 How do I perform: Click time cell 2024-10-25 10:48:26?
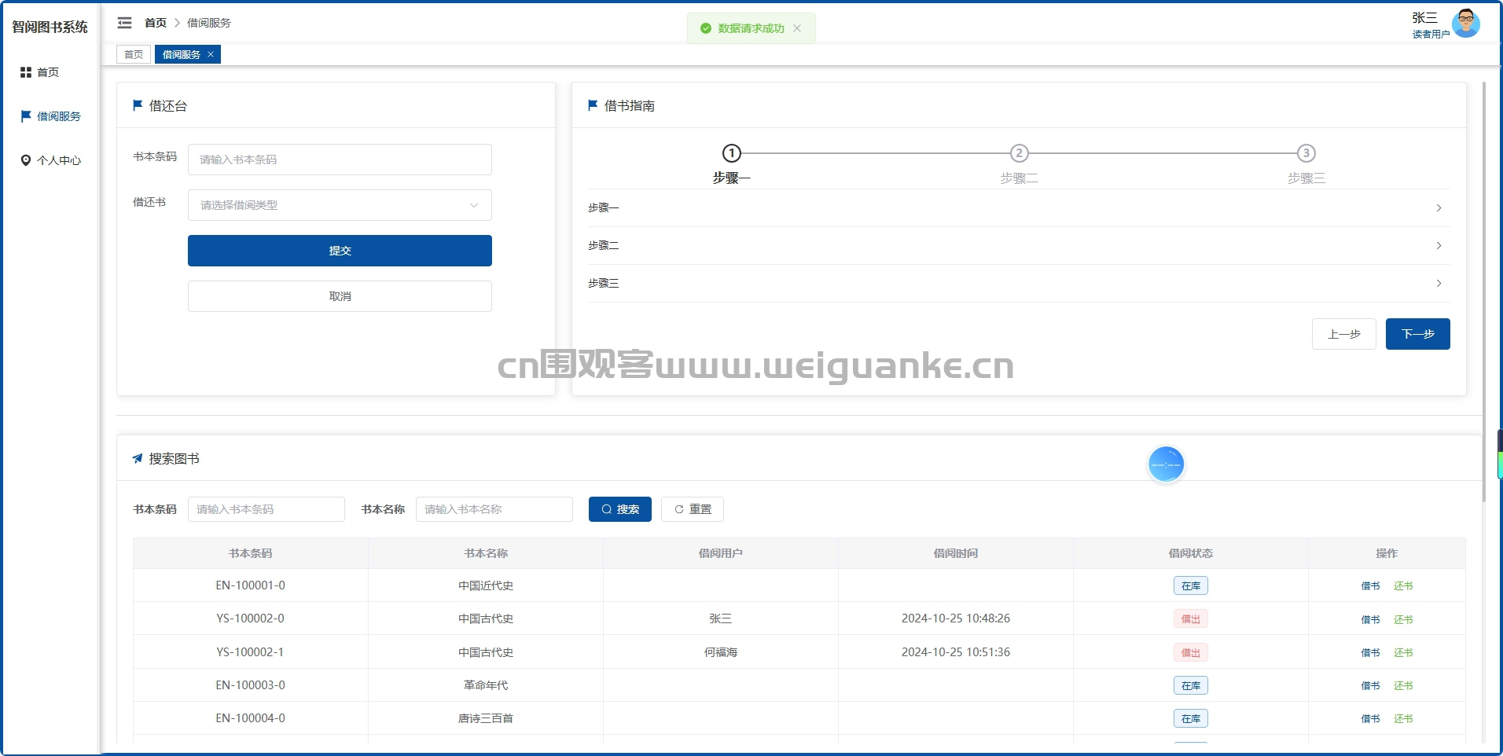pyautogui.click(x=955, y=618)
